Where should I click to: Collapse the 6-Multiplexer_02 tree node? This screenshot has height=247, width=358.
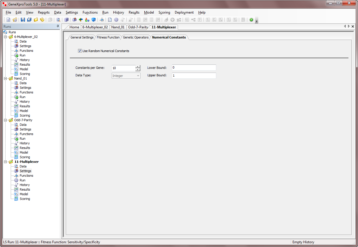point(5,37)
